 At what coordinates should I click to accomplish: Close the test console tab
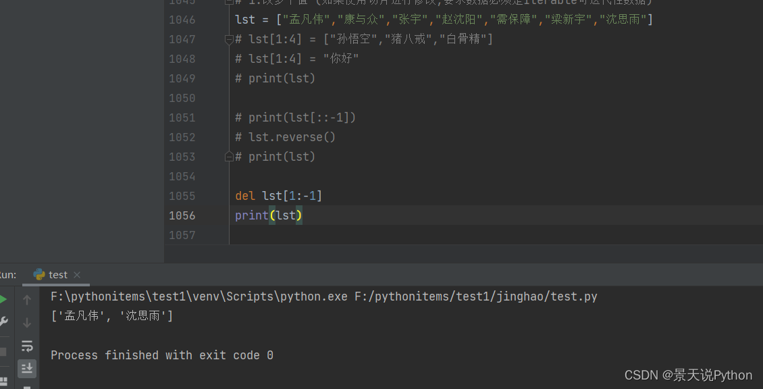point(76,275)
